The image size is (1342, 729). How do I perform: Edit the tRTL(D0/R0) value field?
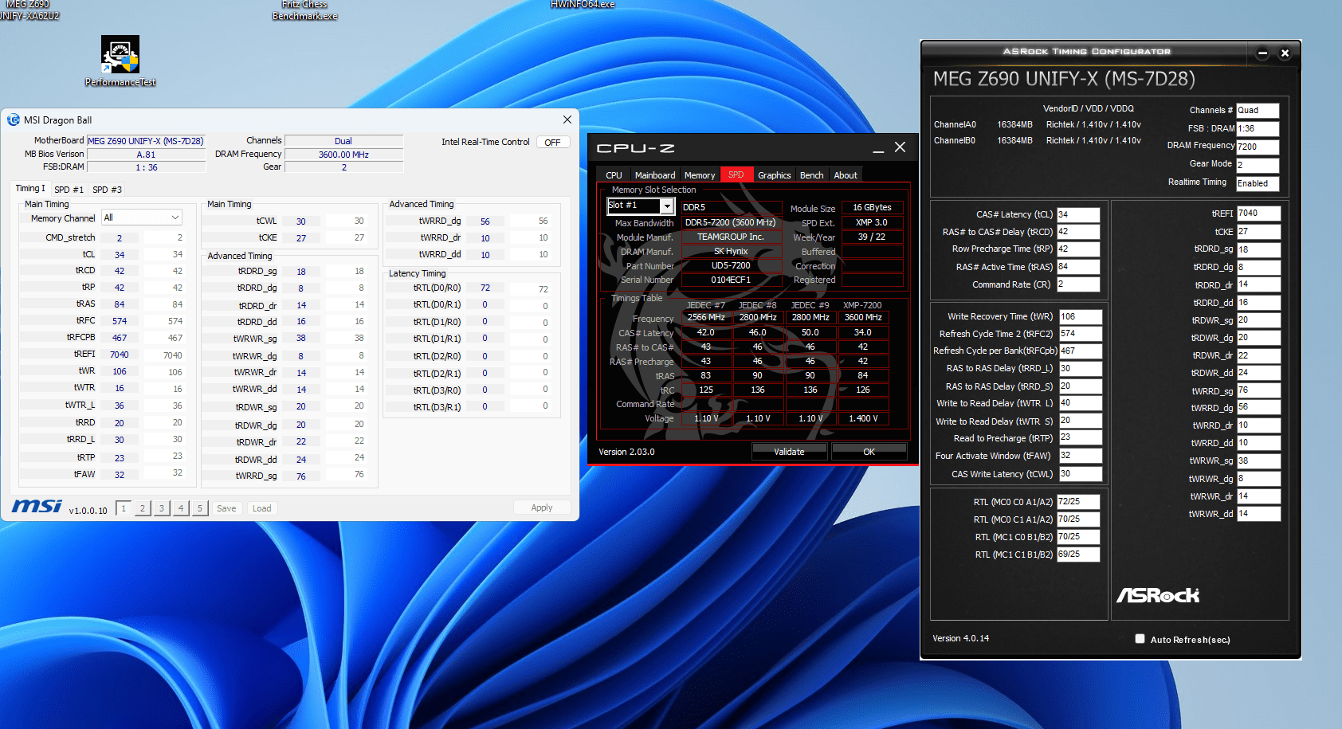coord(485,288)
